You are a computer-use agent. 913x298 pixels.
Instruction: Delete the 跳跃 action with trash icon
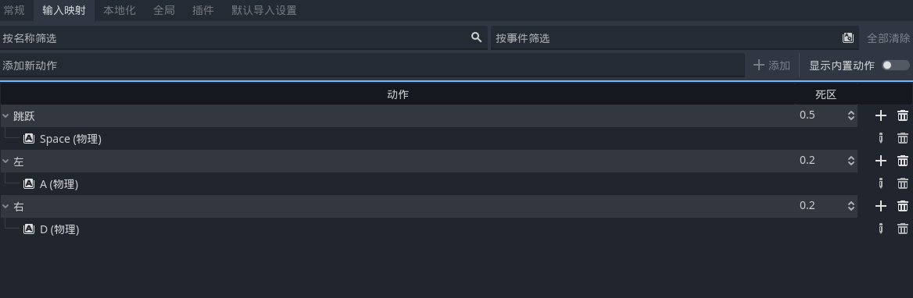coord(903,115)
